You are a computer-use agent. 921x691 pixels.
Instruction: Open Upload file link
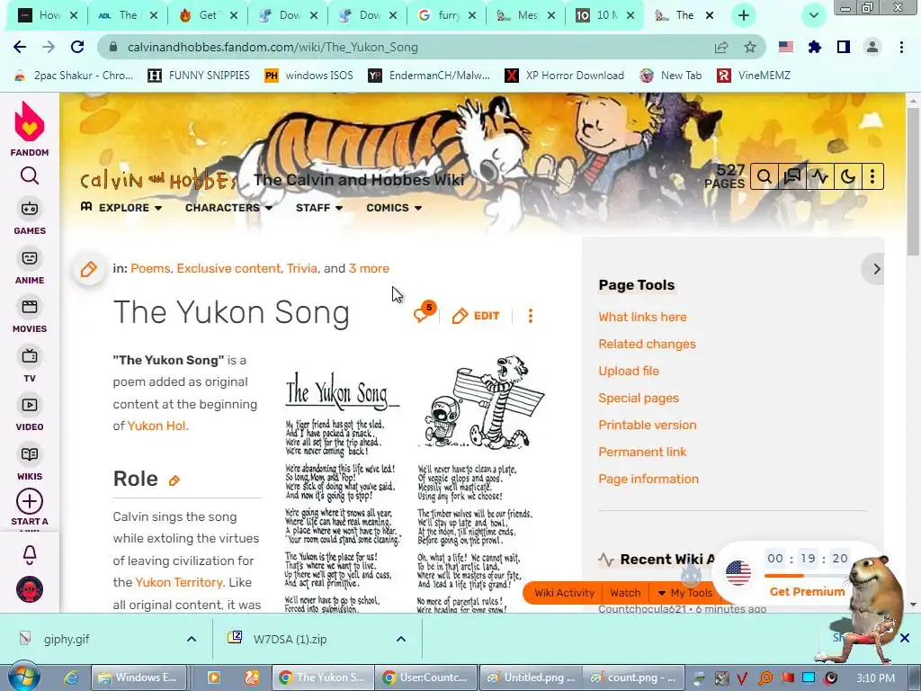(629, 371)
